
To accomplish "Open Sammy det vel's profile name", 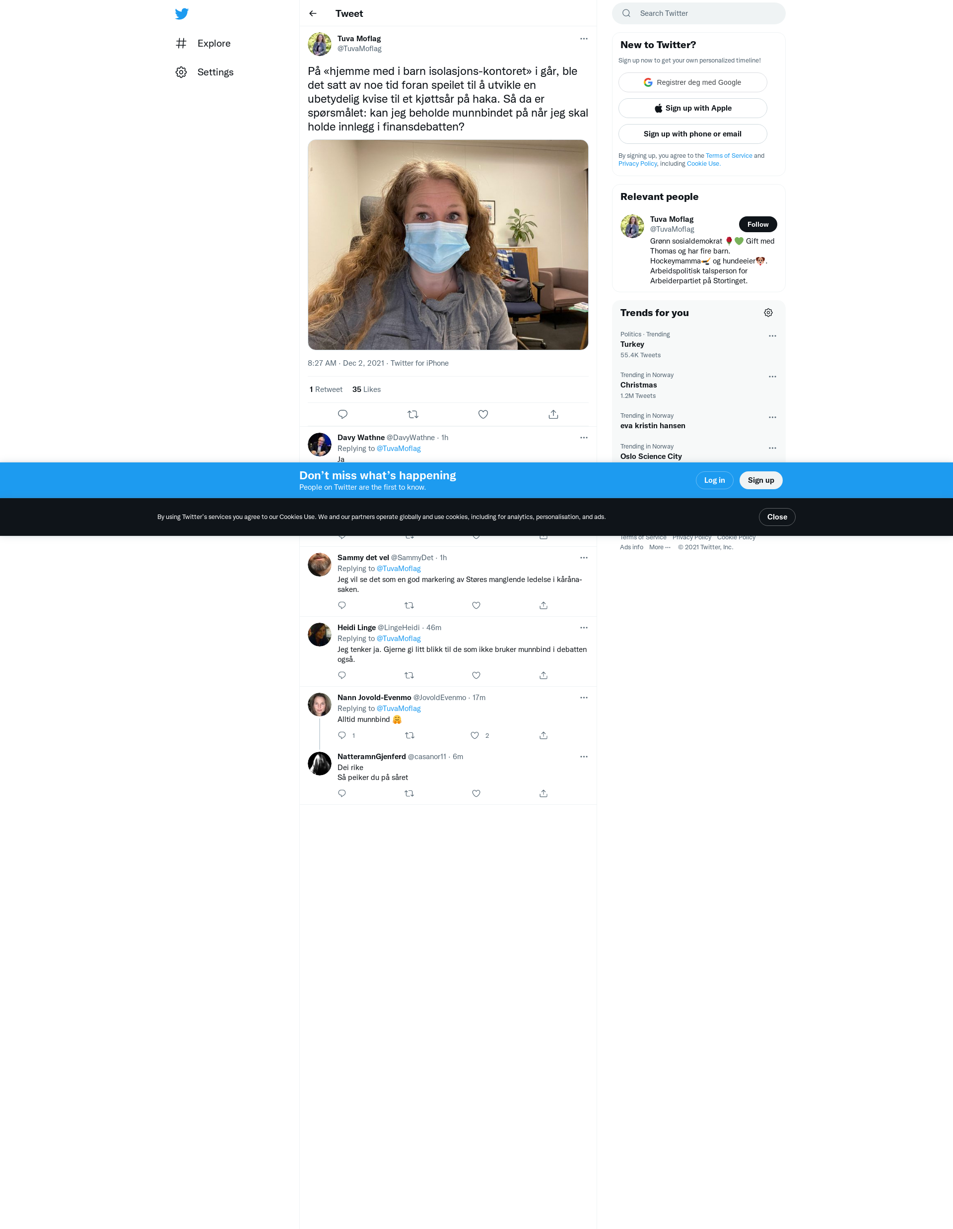I will (x=363, y=558).
